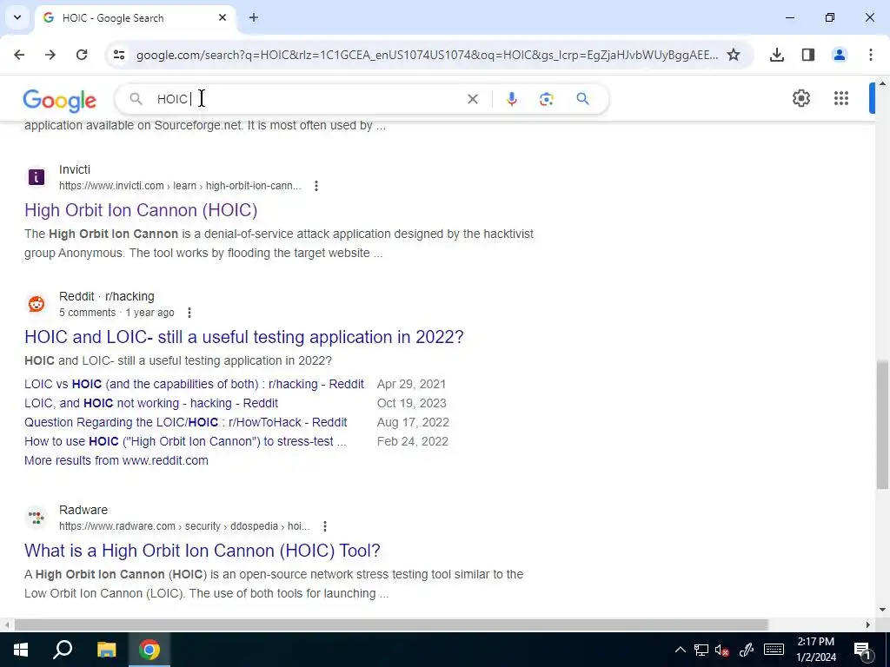The height and width of the screenshot is (667, 890).
Task: Open a new tab
Action: [254, 17]
